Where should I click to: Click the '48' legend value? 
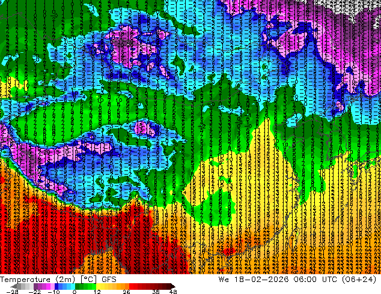point(173,292)
